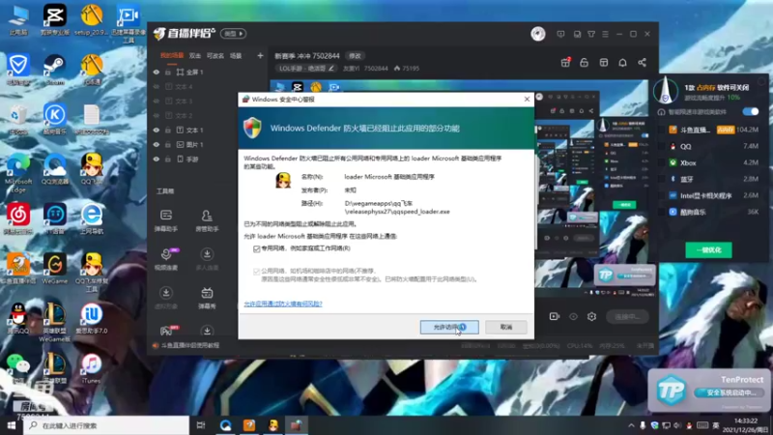Screen dimensions: 773x435
Task: Select the first orange scene tab
Action: coord(172,56)
